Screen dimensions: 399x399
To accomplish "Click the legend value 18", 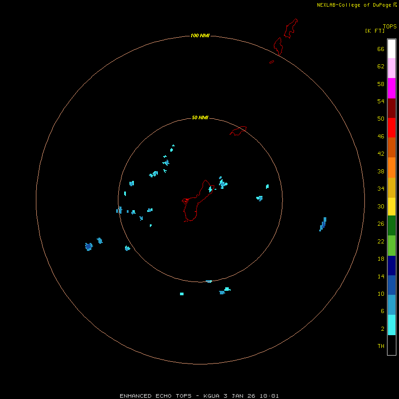I will point(381,259).
